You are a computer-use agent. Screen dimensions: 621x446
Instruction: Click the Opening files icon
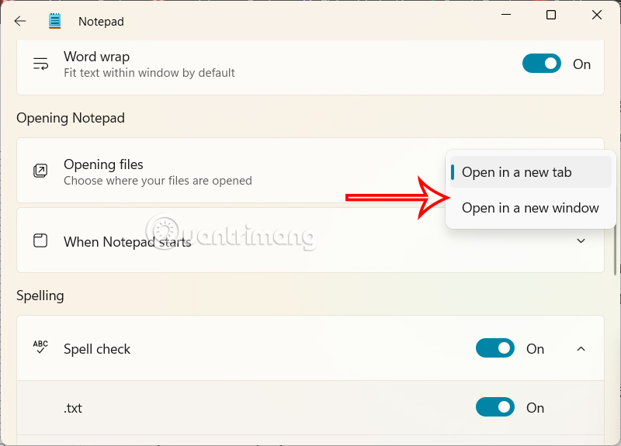tap(40, 171)
